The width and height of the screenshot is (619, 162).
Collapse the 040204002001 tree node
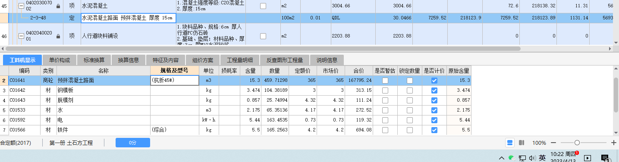pyautogui.click(x=21, y=36)
